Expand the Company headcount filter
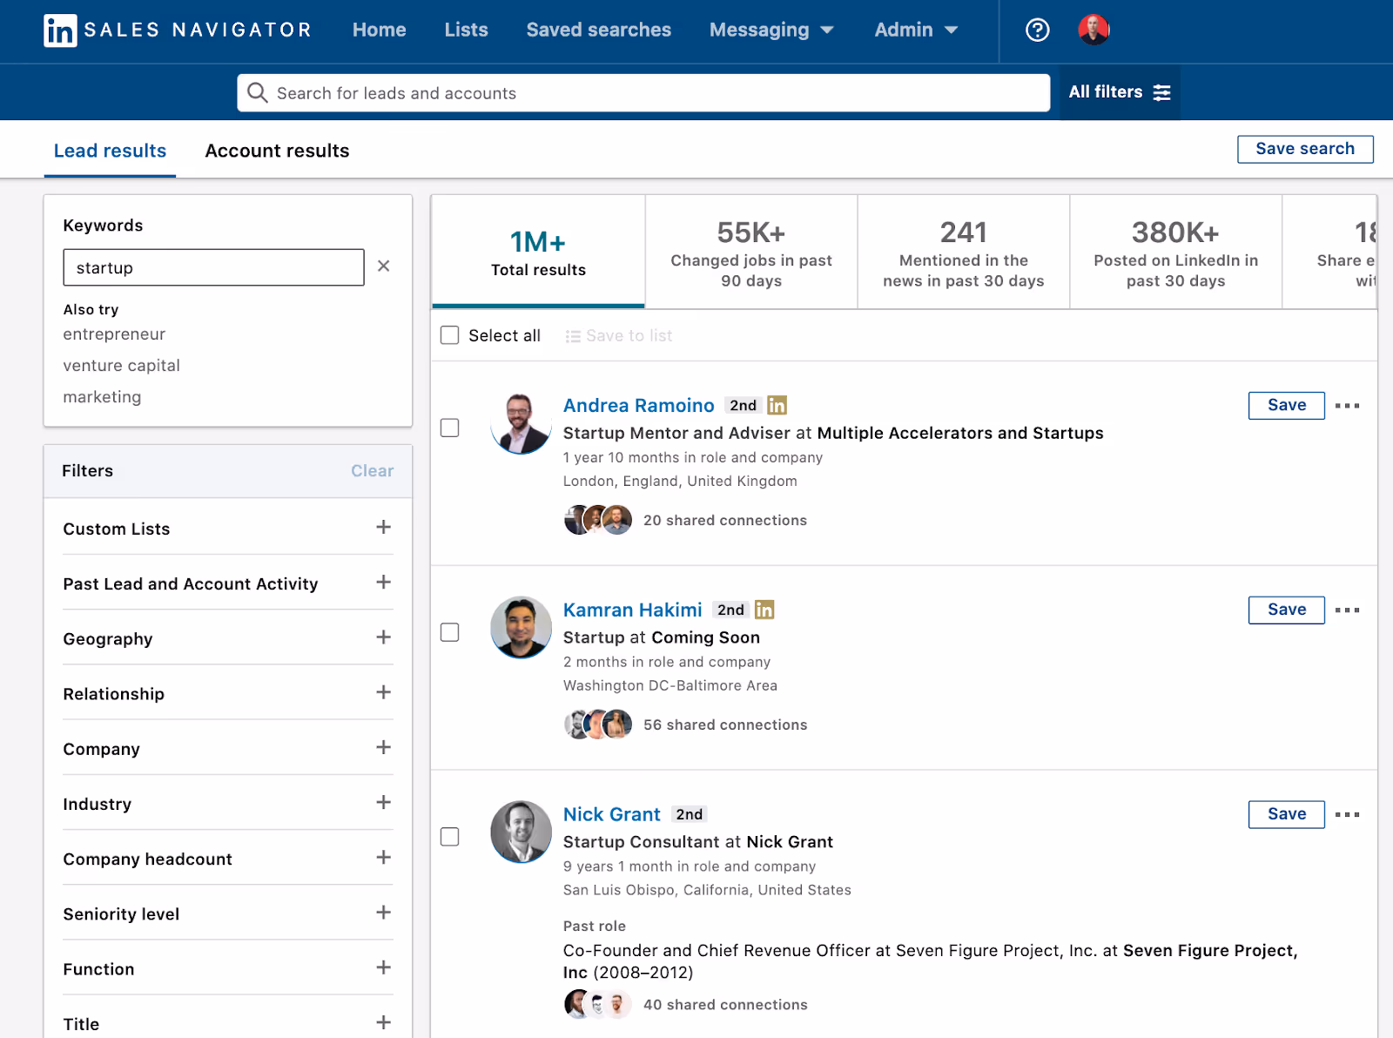This screenshot has height=1038, width=1393. tap(383, 858)
